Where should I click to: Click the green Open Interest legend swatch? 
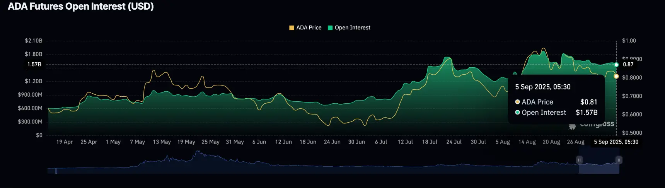coord(330,28)
